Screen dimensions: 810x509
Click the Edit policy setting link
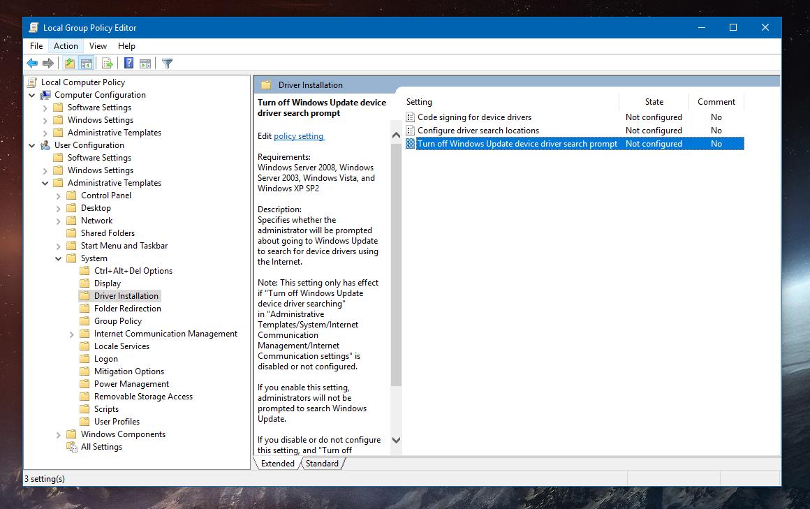tap(299, 136)
